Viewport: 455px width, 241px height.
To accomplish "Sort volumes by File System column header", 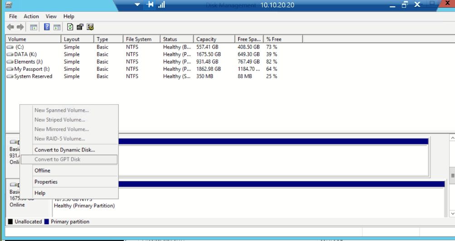I will 138,39.
